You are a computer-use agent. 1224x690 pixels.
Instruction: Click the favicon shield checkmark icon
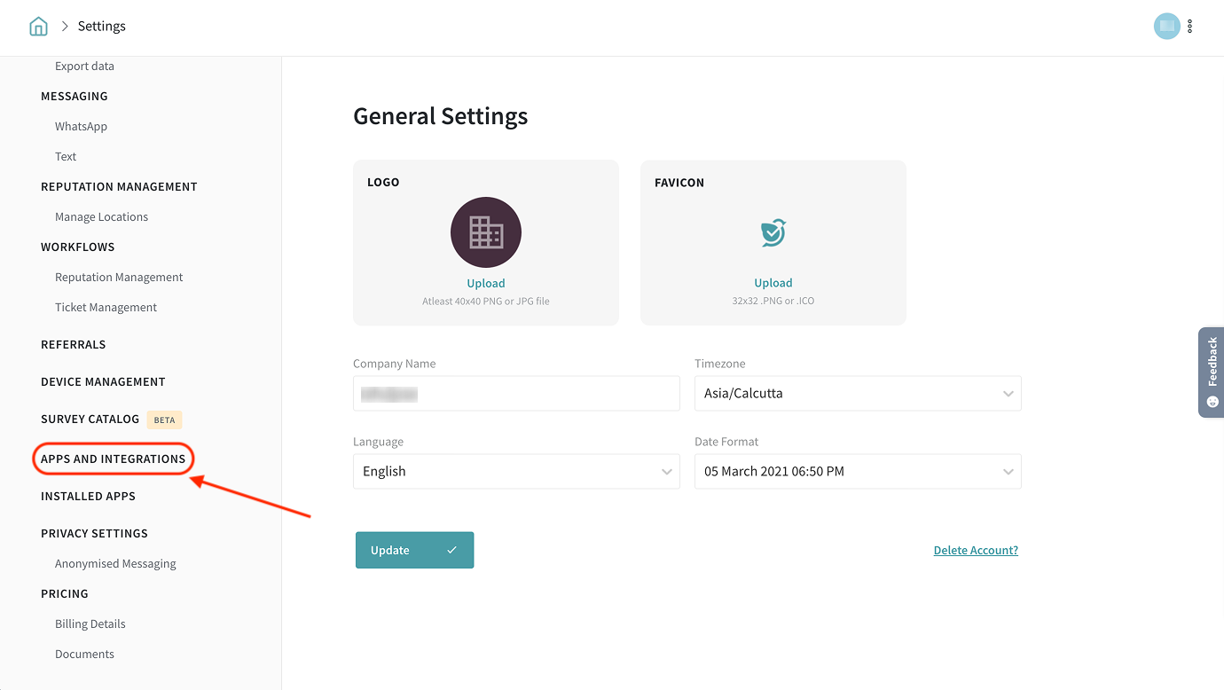point(773,232)
